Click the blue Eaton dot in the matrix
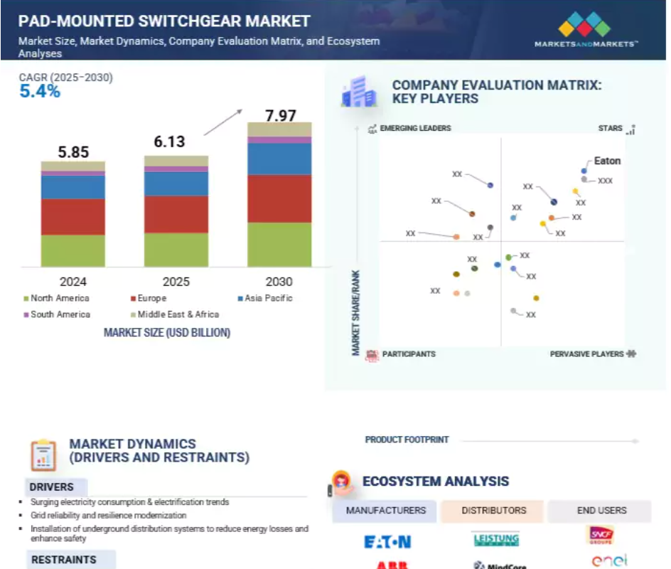Image resolution: width=671 pixels, height=569 pixels. (x=584, y=171)
